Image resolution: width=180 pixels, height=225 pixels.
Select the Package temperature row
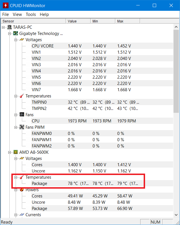coord(102,184)
